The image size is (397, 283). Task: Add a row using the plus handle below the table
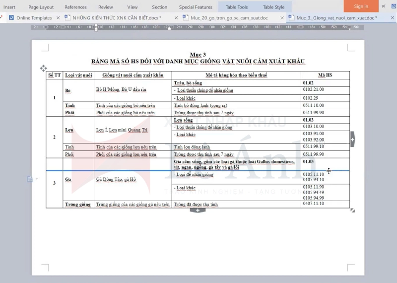198,211
